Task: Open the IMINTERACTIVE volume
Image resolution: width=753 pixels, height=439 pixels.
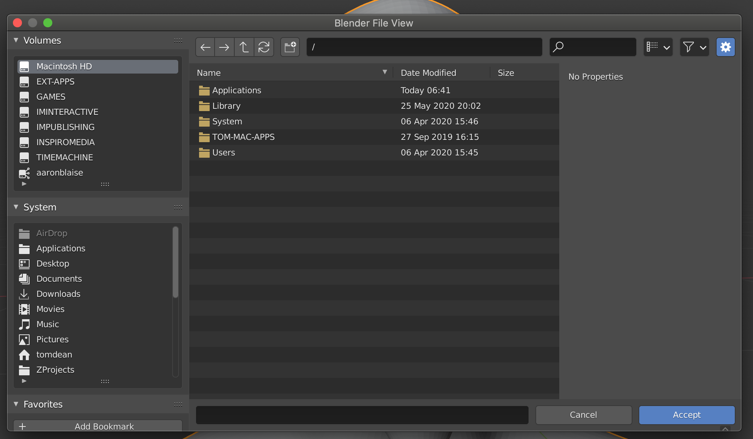Action: pos(98,112)
